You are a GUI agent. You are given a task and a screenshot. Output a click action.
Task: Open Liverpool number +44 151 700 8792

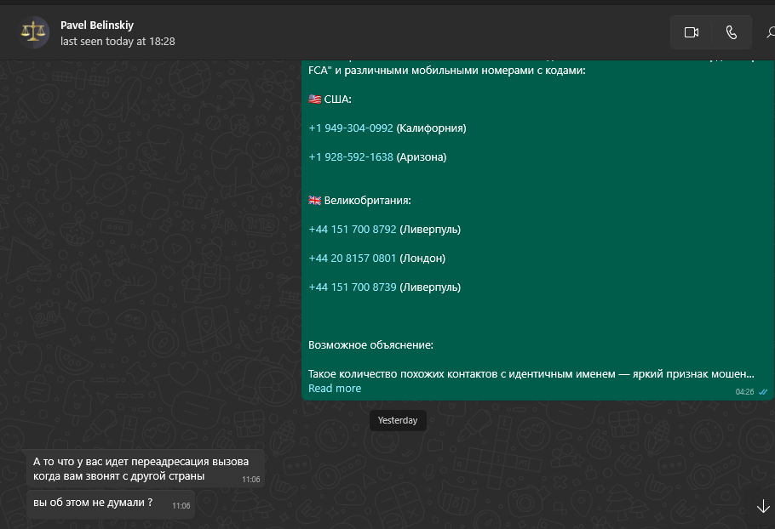[353, 230]
